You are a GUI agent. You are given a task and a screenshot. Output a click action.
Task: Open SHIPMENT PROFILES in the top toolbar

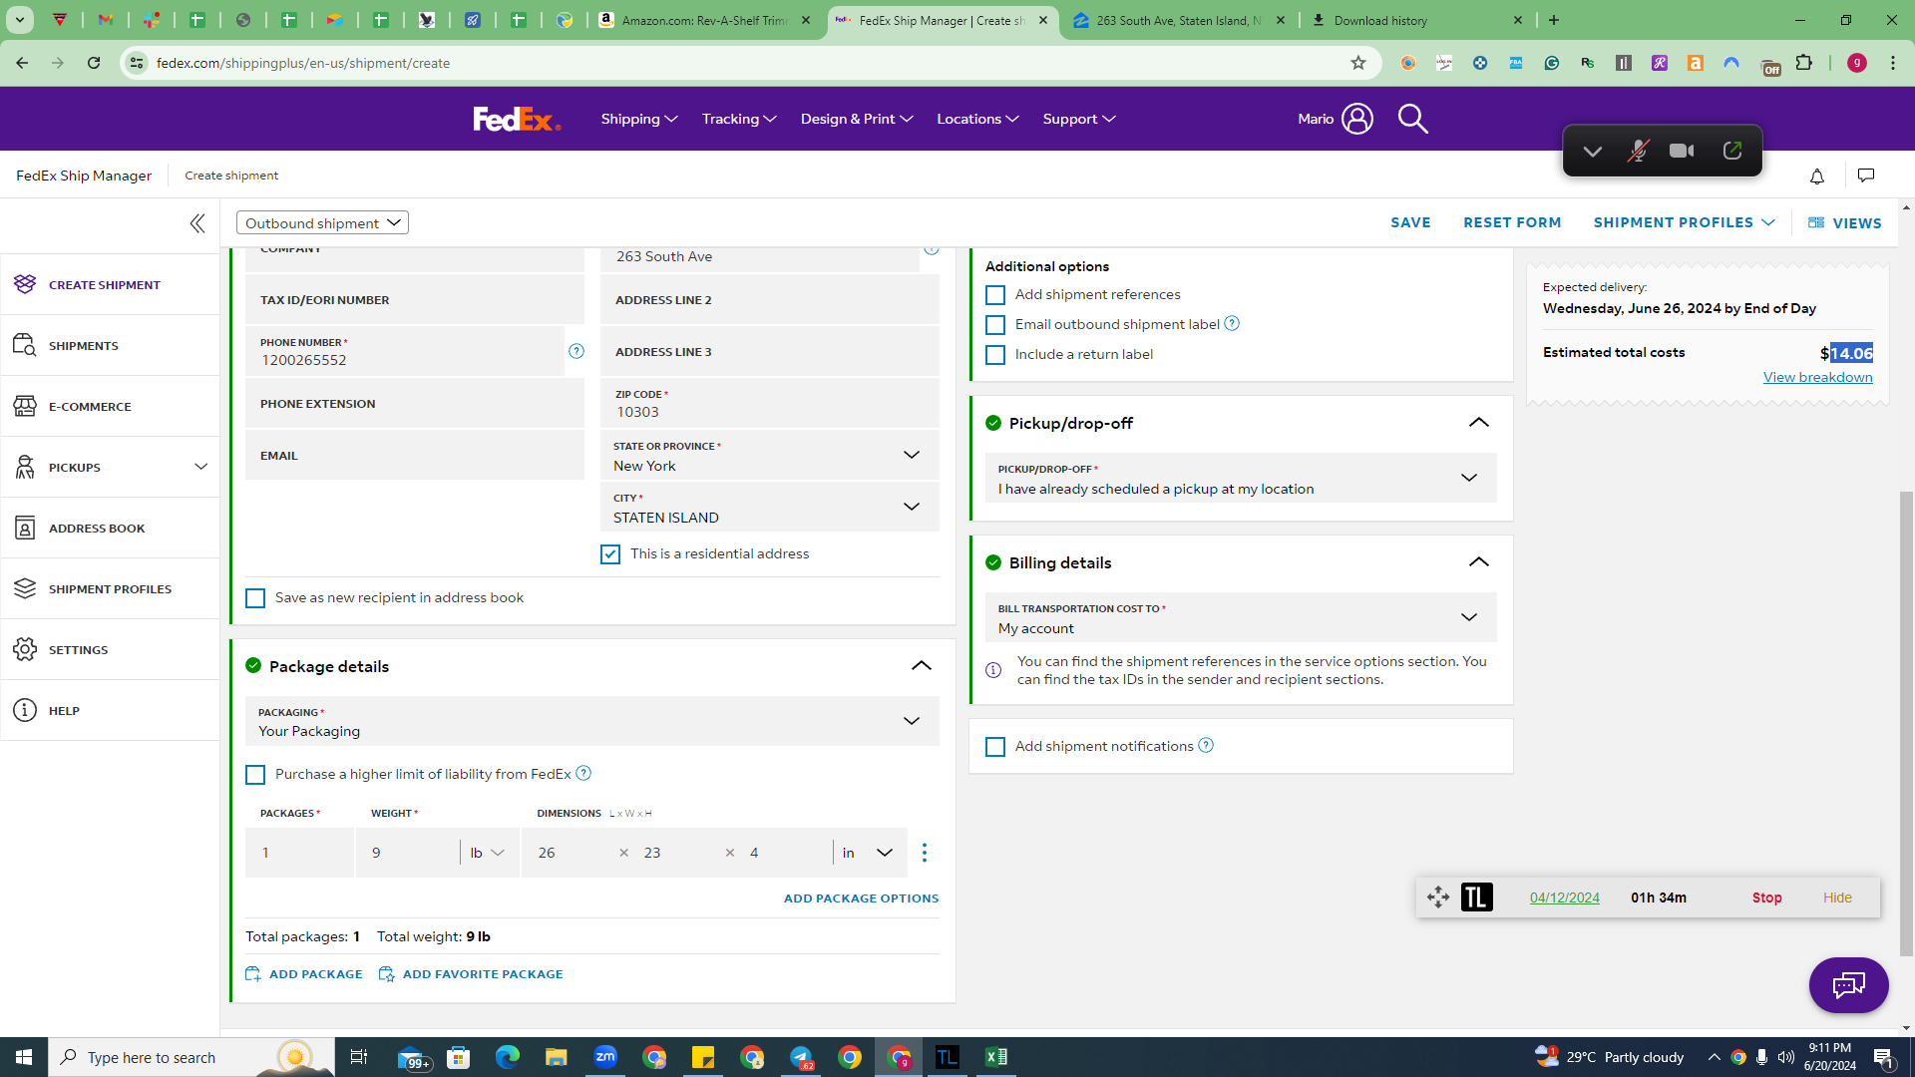1684,222
